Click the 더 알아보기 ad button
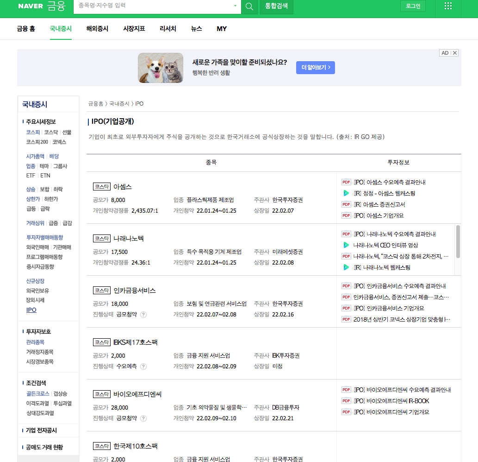Image resolution: width=478 pixels, height=462 pixels. (316, 68)
